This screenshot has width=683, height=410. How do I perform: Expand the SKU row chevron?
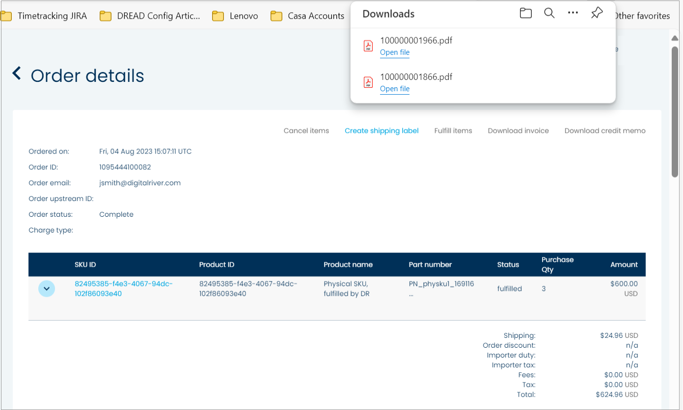point(47,289)
